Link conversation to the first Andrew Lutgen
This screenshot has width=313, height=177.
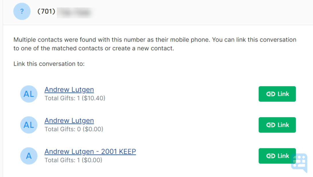point(277,94)
